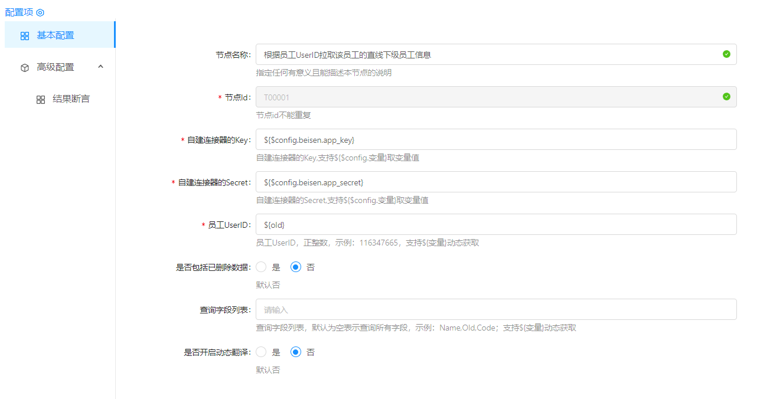Click green check icon in 节点Id field

pos(726,97)
